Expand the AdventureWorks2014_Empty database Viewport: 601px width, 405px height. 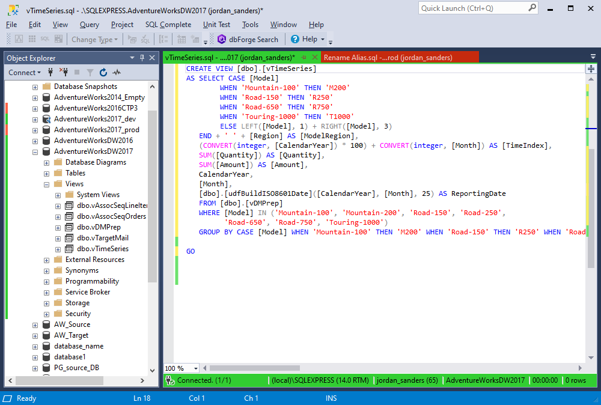(35, 98)
